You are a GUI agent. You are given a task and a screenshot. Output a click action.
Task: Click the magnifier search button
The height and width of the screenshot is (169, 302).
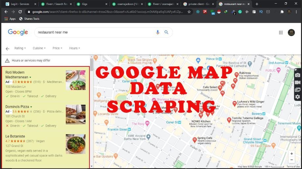coord(166,32)
